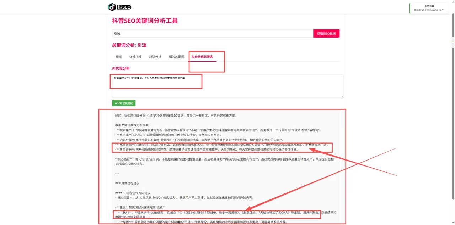Screen dimensions: 455x225
Task: Click the 建议1: 聚焦"痛点-解决方案"模式 line
Action: pyautogui.click(x=140, y=207)
